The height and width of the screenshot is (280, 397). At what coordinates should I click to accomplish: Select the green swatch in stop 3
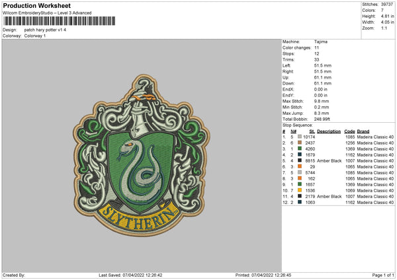tap(300, 149)
